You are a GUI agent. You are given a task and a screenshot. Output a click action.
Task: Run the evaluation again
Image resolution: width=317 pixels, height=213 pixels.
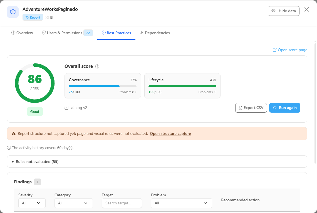285,108
